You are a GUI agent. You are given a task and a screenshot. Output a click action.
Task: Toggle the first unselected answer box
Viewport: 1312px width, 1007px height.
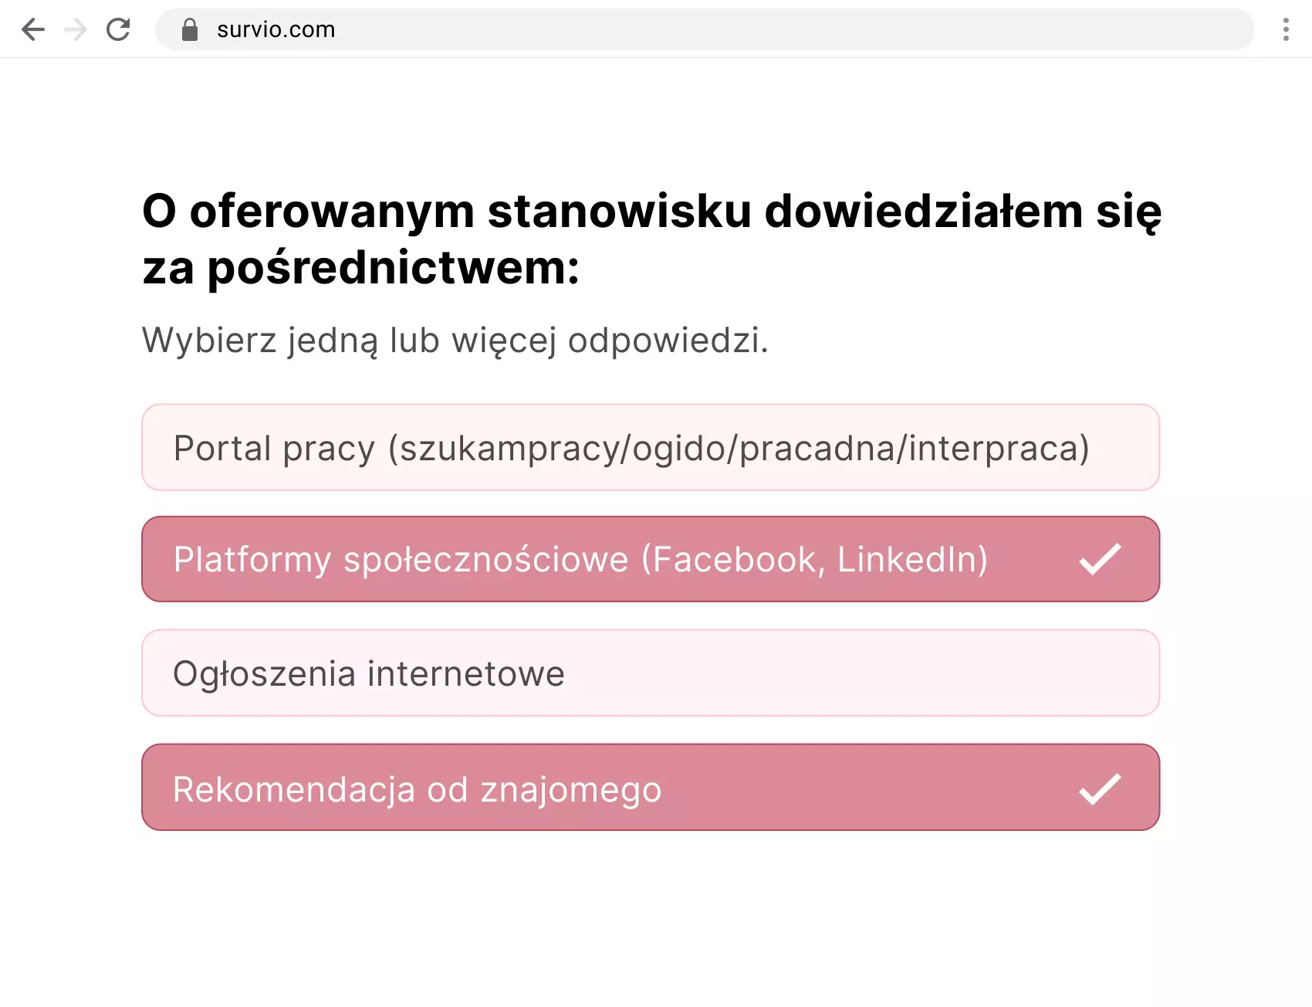pyautogui.click(x=651, y=448)
